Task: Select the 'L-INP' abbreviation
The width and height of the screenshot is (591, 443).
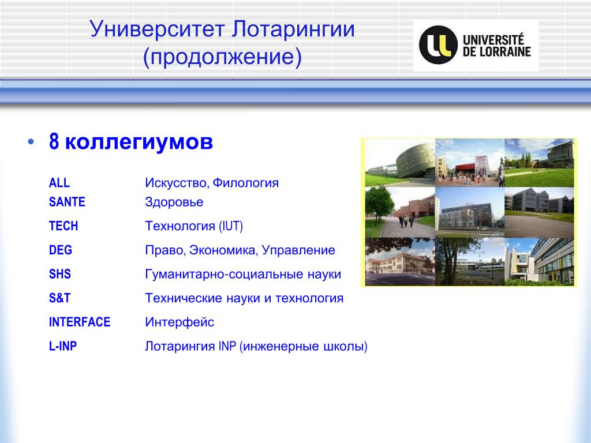Action: point(62,346)
